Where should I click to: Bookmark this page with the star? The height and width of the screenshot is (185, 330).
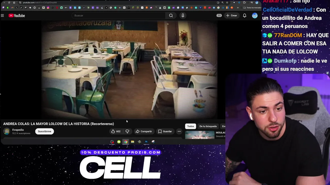[x=227, y=3]
